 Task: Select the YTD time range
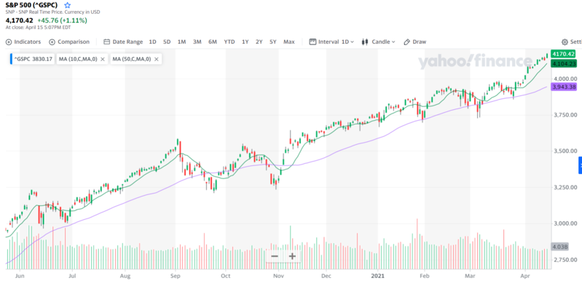[229, 42]
